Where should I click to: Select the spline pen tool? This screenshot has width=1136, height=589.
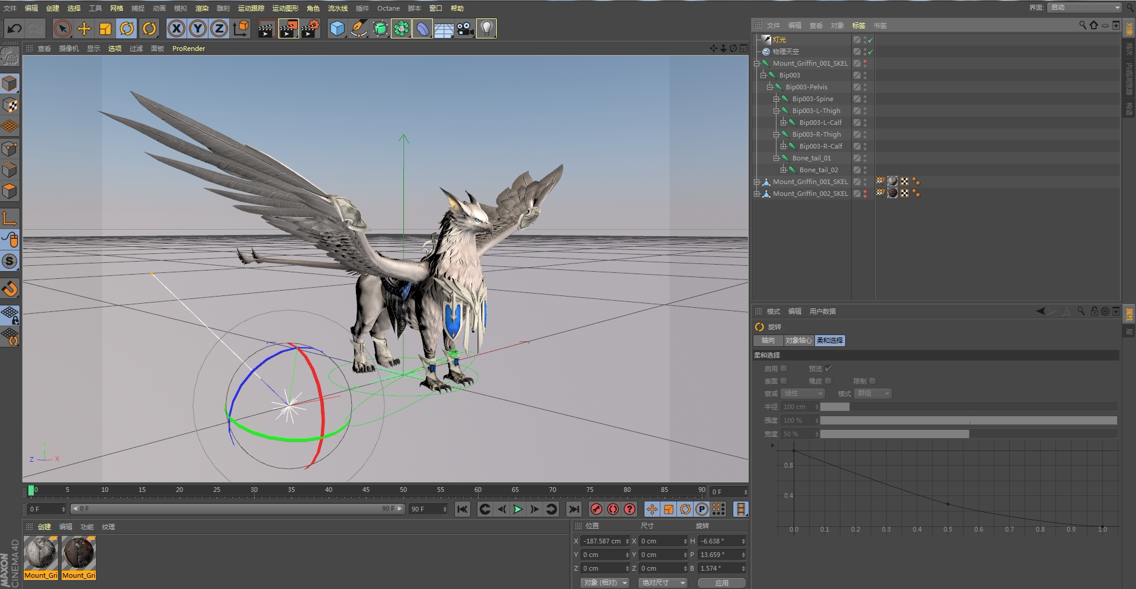point(358,28)
